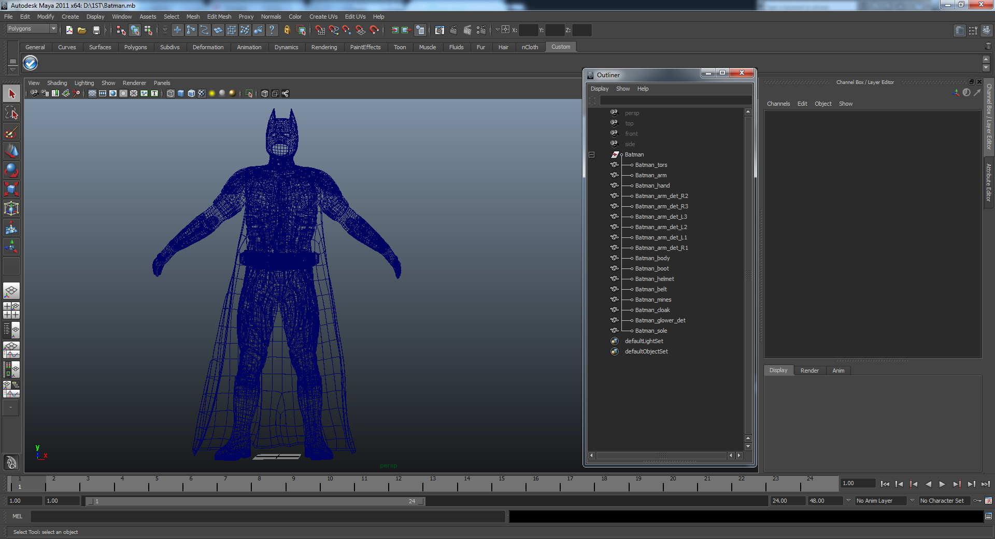Viewport: 995px width, 539px height.
Task: Render current frame clapperboard icon
Action: pyautogui.click(x=453, y=30)
